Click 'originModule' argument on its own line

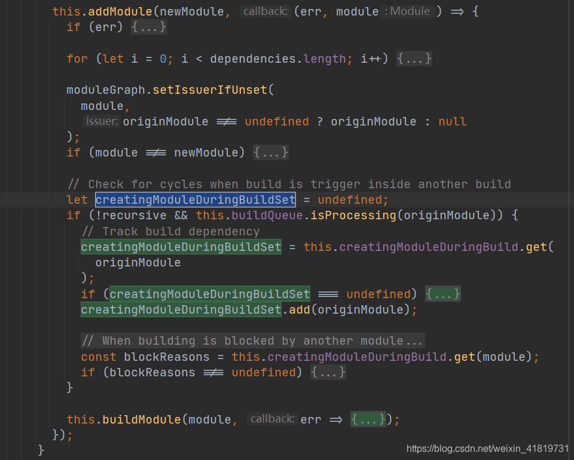coord(138,262)
